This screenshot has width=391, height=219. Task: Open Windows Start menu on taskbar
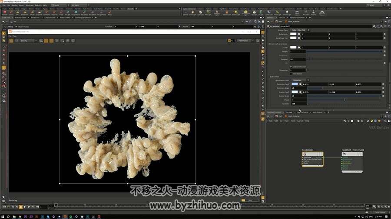(x=3, y=217)
